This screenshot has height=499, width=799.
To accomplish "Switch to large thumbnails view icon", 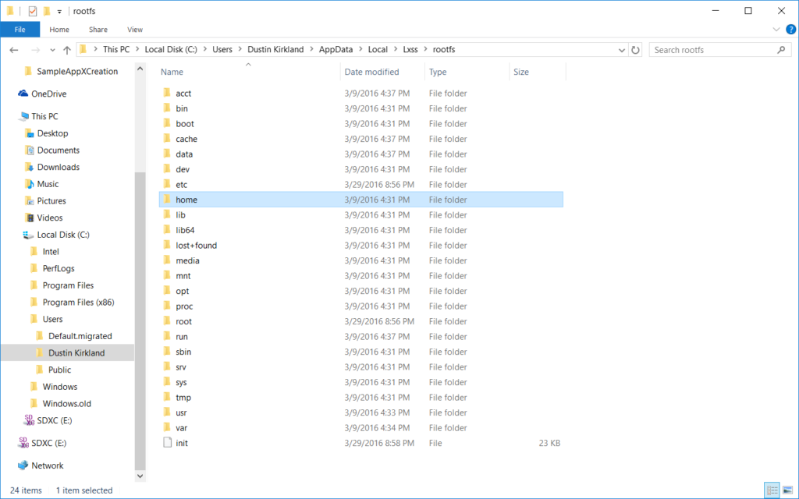I will coord(788,490).
